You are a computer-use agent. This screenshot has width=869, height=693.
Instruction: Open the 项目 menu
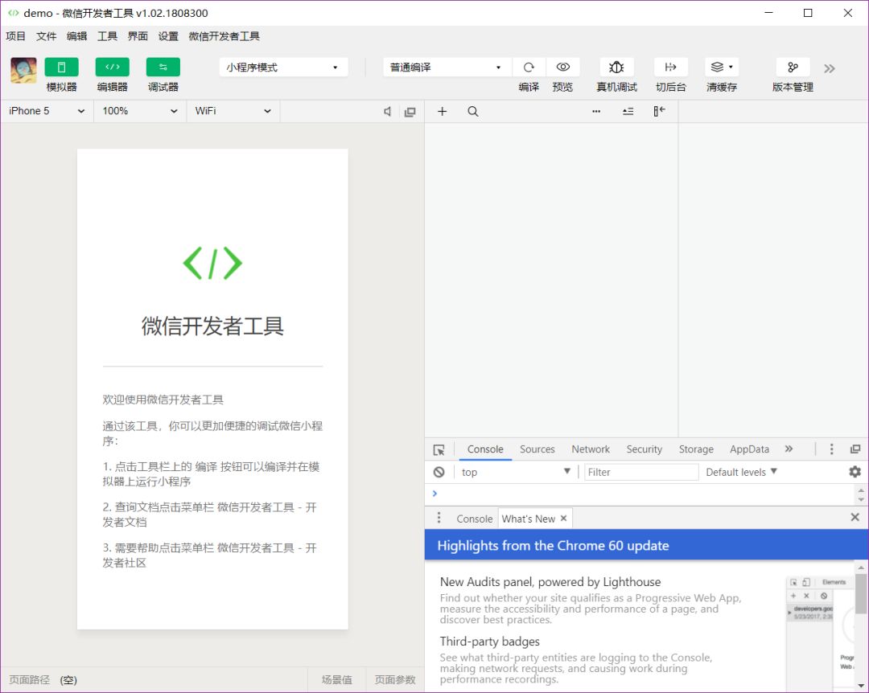click(x=15, y=36)
